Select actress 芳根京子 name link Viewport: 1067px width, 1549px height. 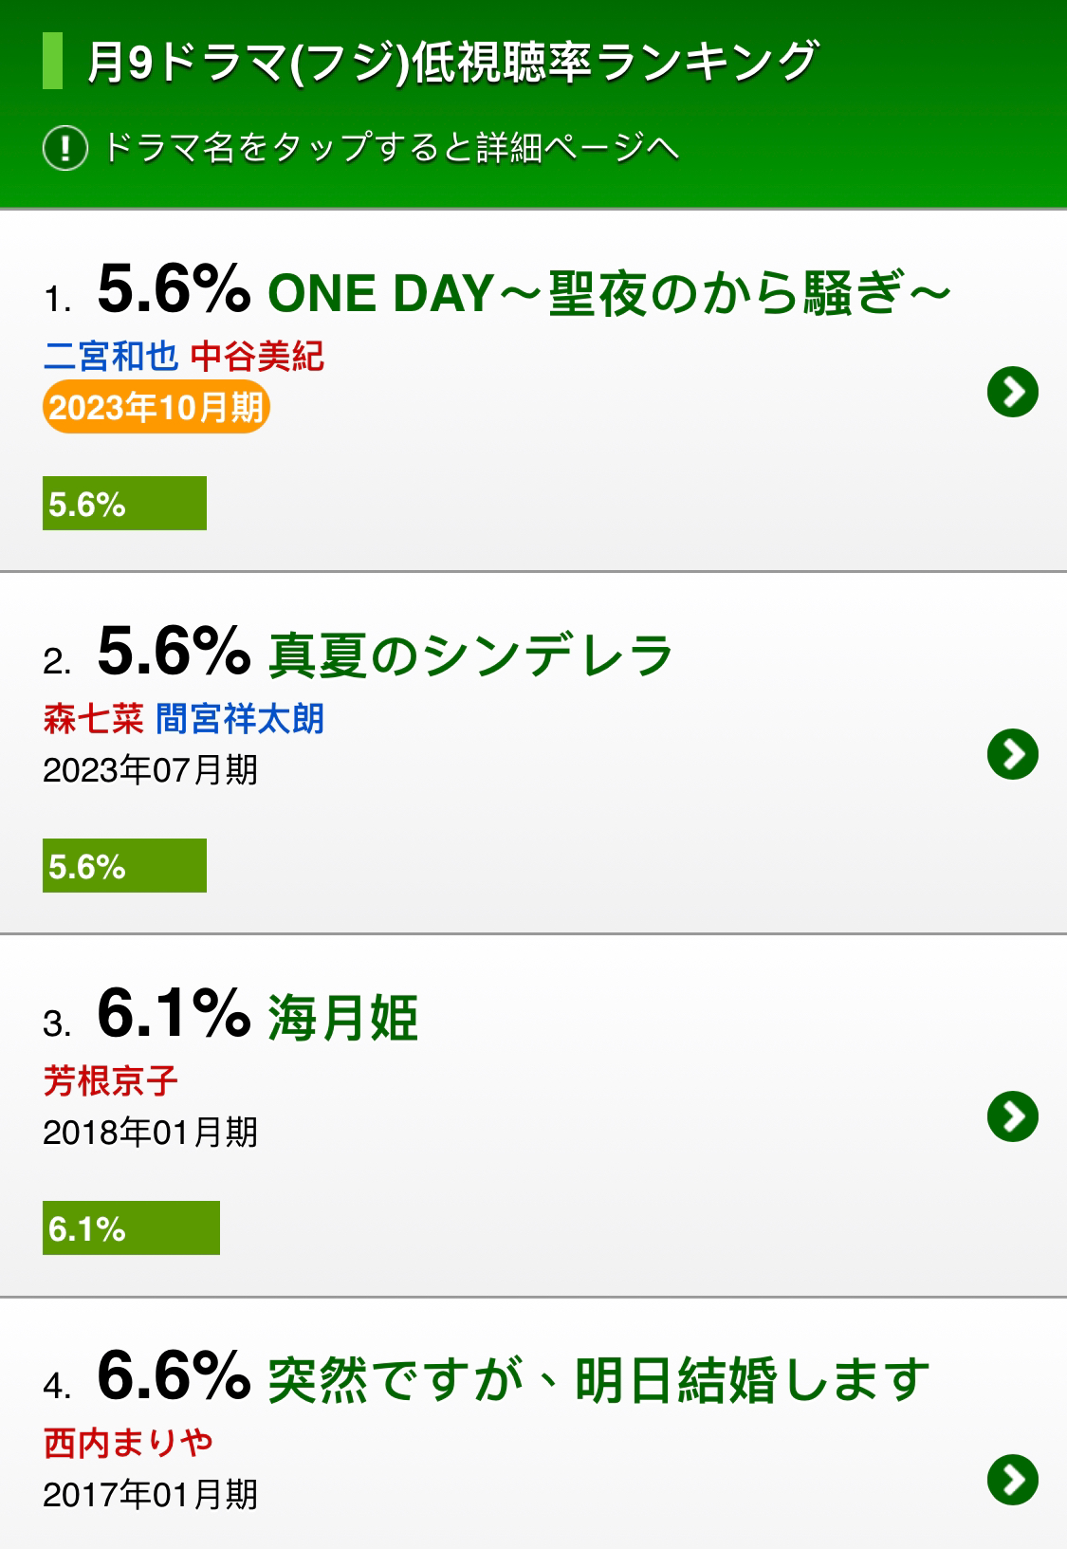point(110,1081)
